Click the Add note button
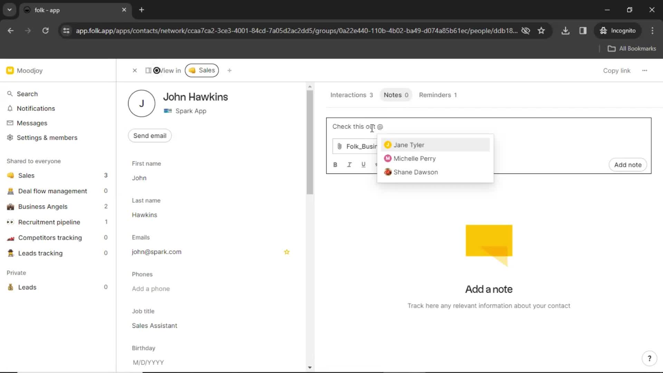The image size is (663, 373). 627,164
